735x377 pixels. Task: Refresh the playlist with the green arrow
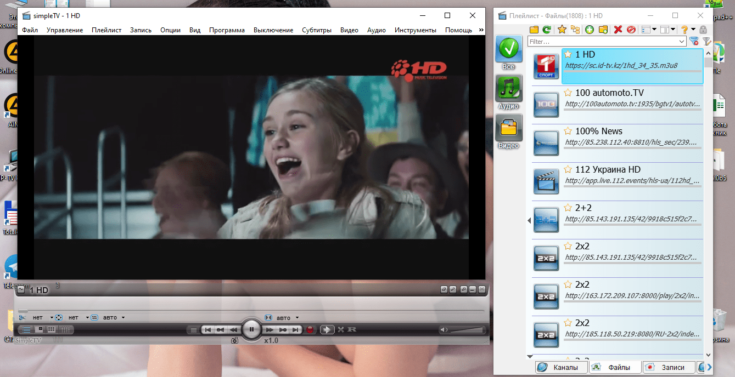(546, 30)
